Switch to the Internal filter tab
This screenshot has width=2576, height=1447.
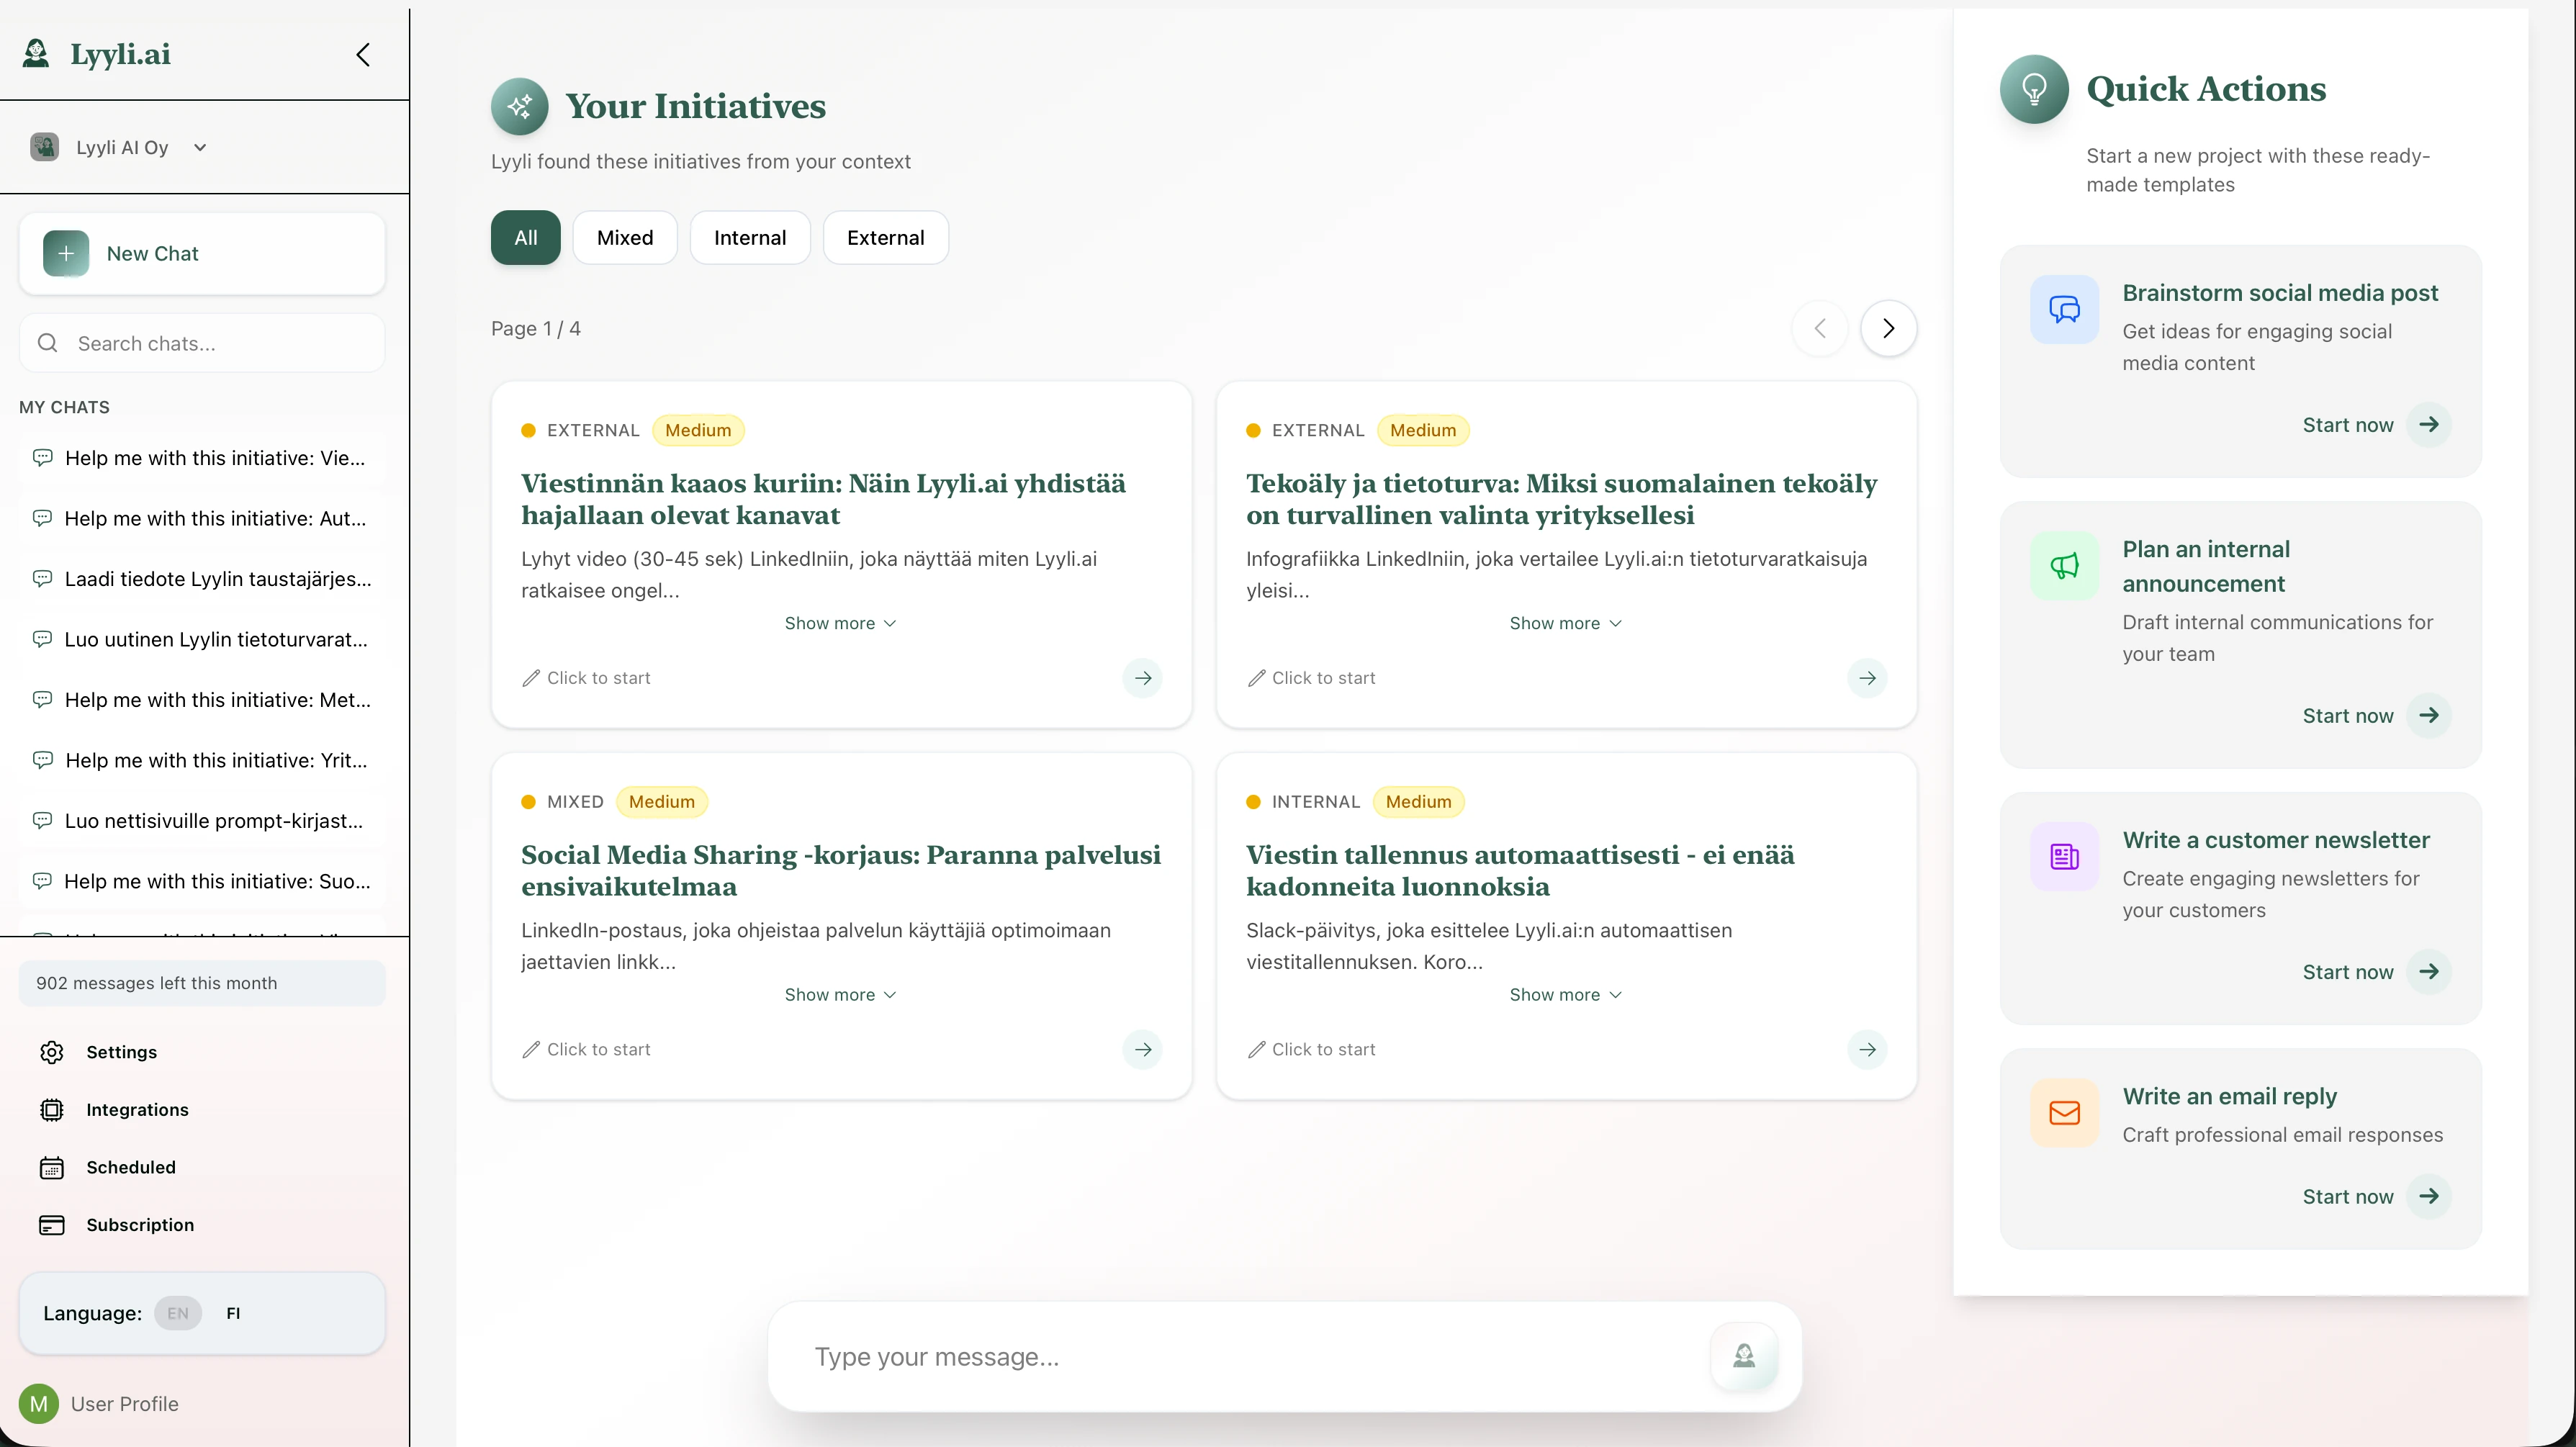[750, 237]
